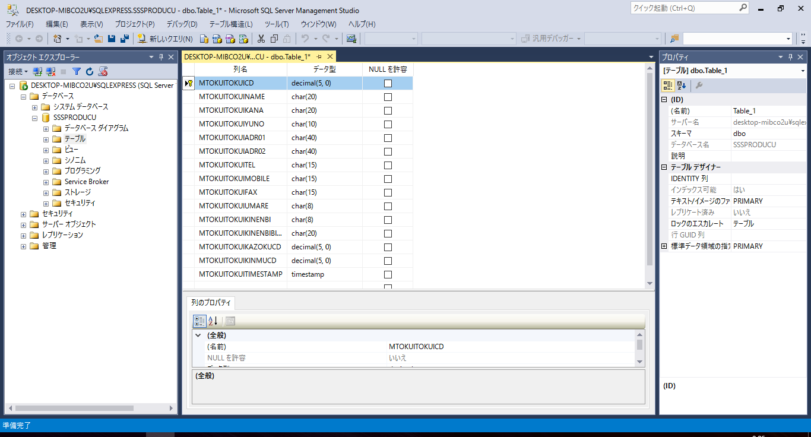Click the DMX query toolbar icon

click(230, 39)
